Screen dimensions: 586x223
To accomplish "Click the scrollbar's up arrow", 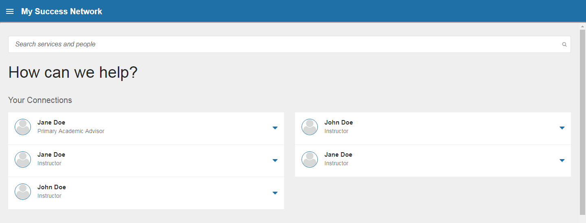I will coord(582,26).
